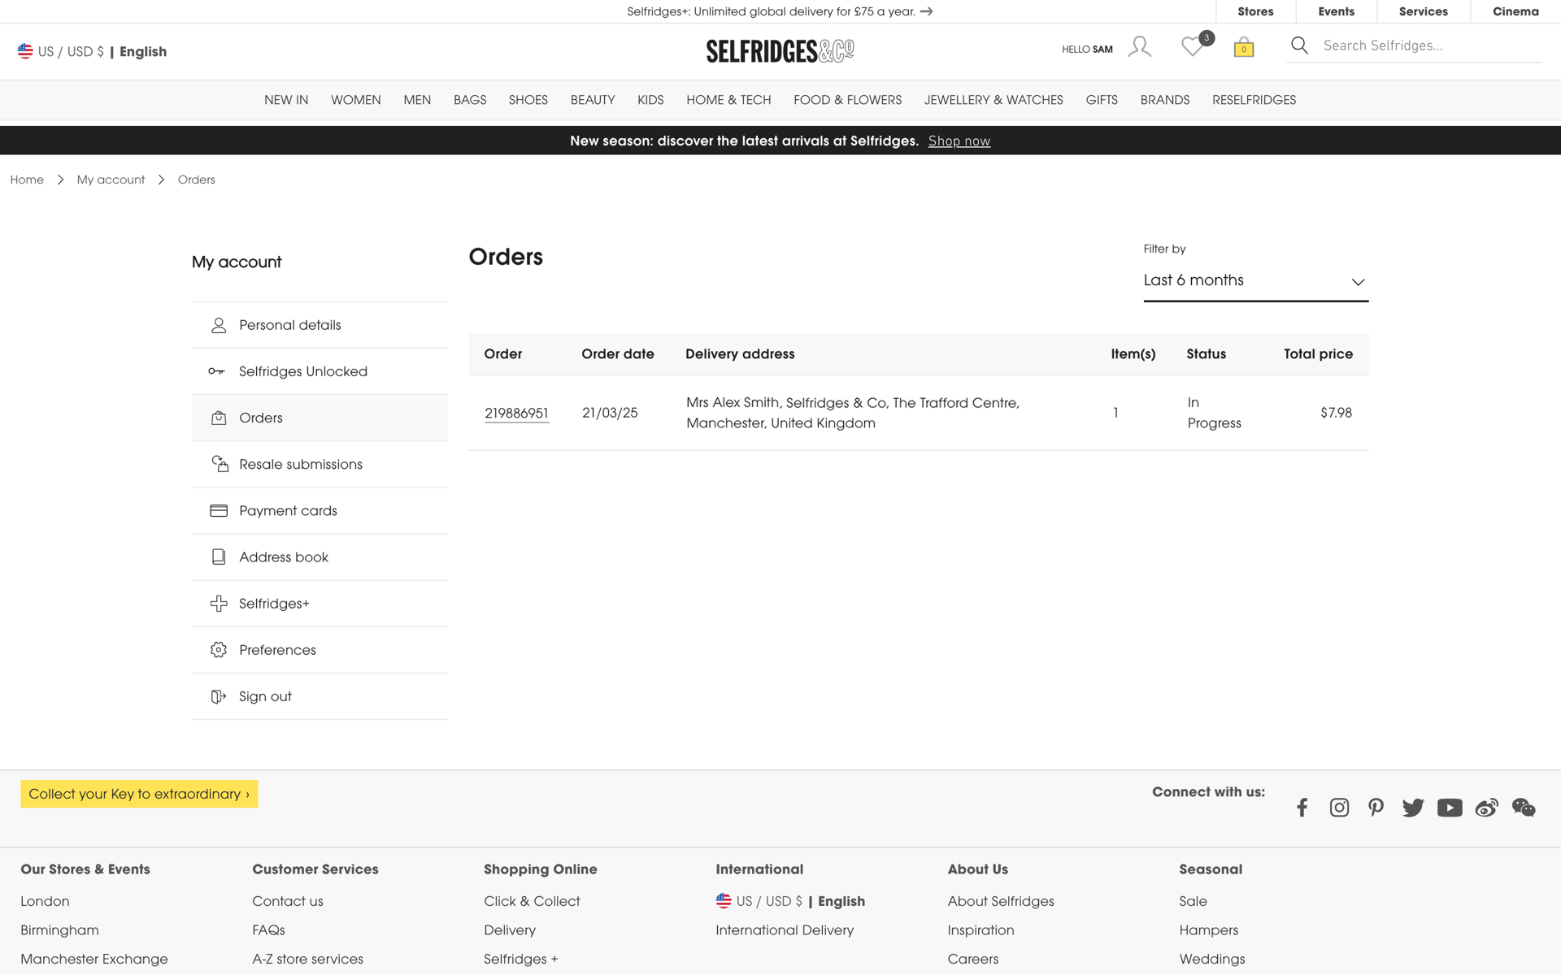Click the Delivery address column header

(x=740, y=354)
